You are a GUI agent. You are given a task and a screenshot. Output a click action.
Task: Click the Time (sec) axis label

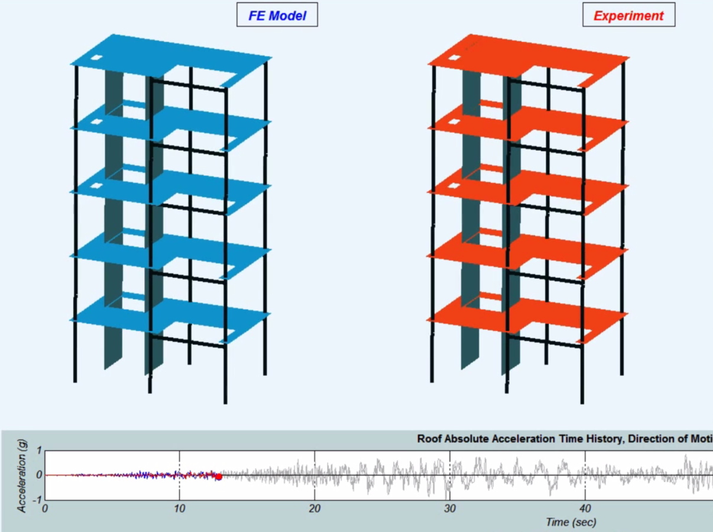pos(571,522)
